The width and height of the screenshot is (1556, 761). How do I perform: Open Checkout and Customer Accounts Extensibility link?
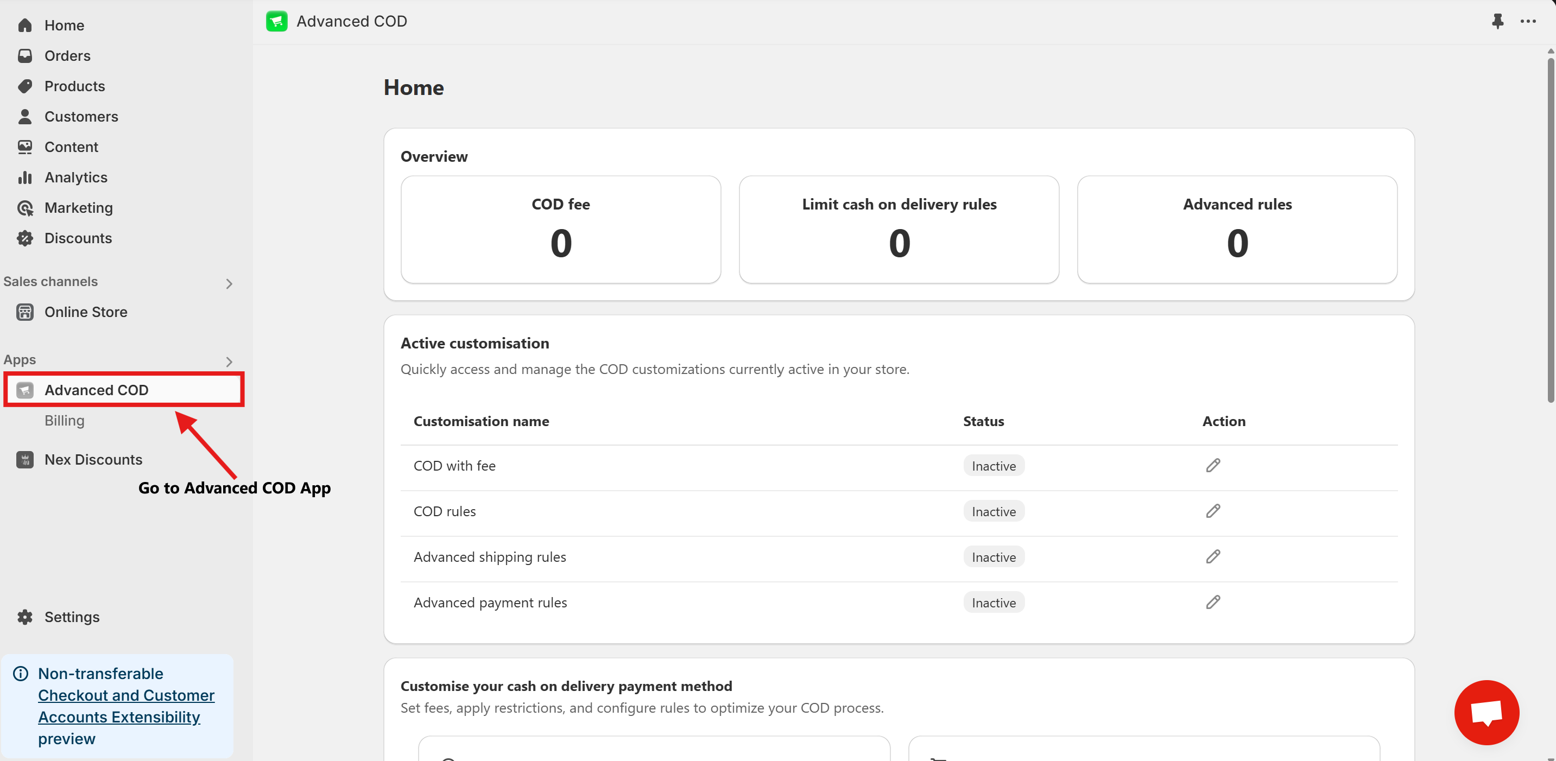125,706
